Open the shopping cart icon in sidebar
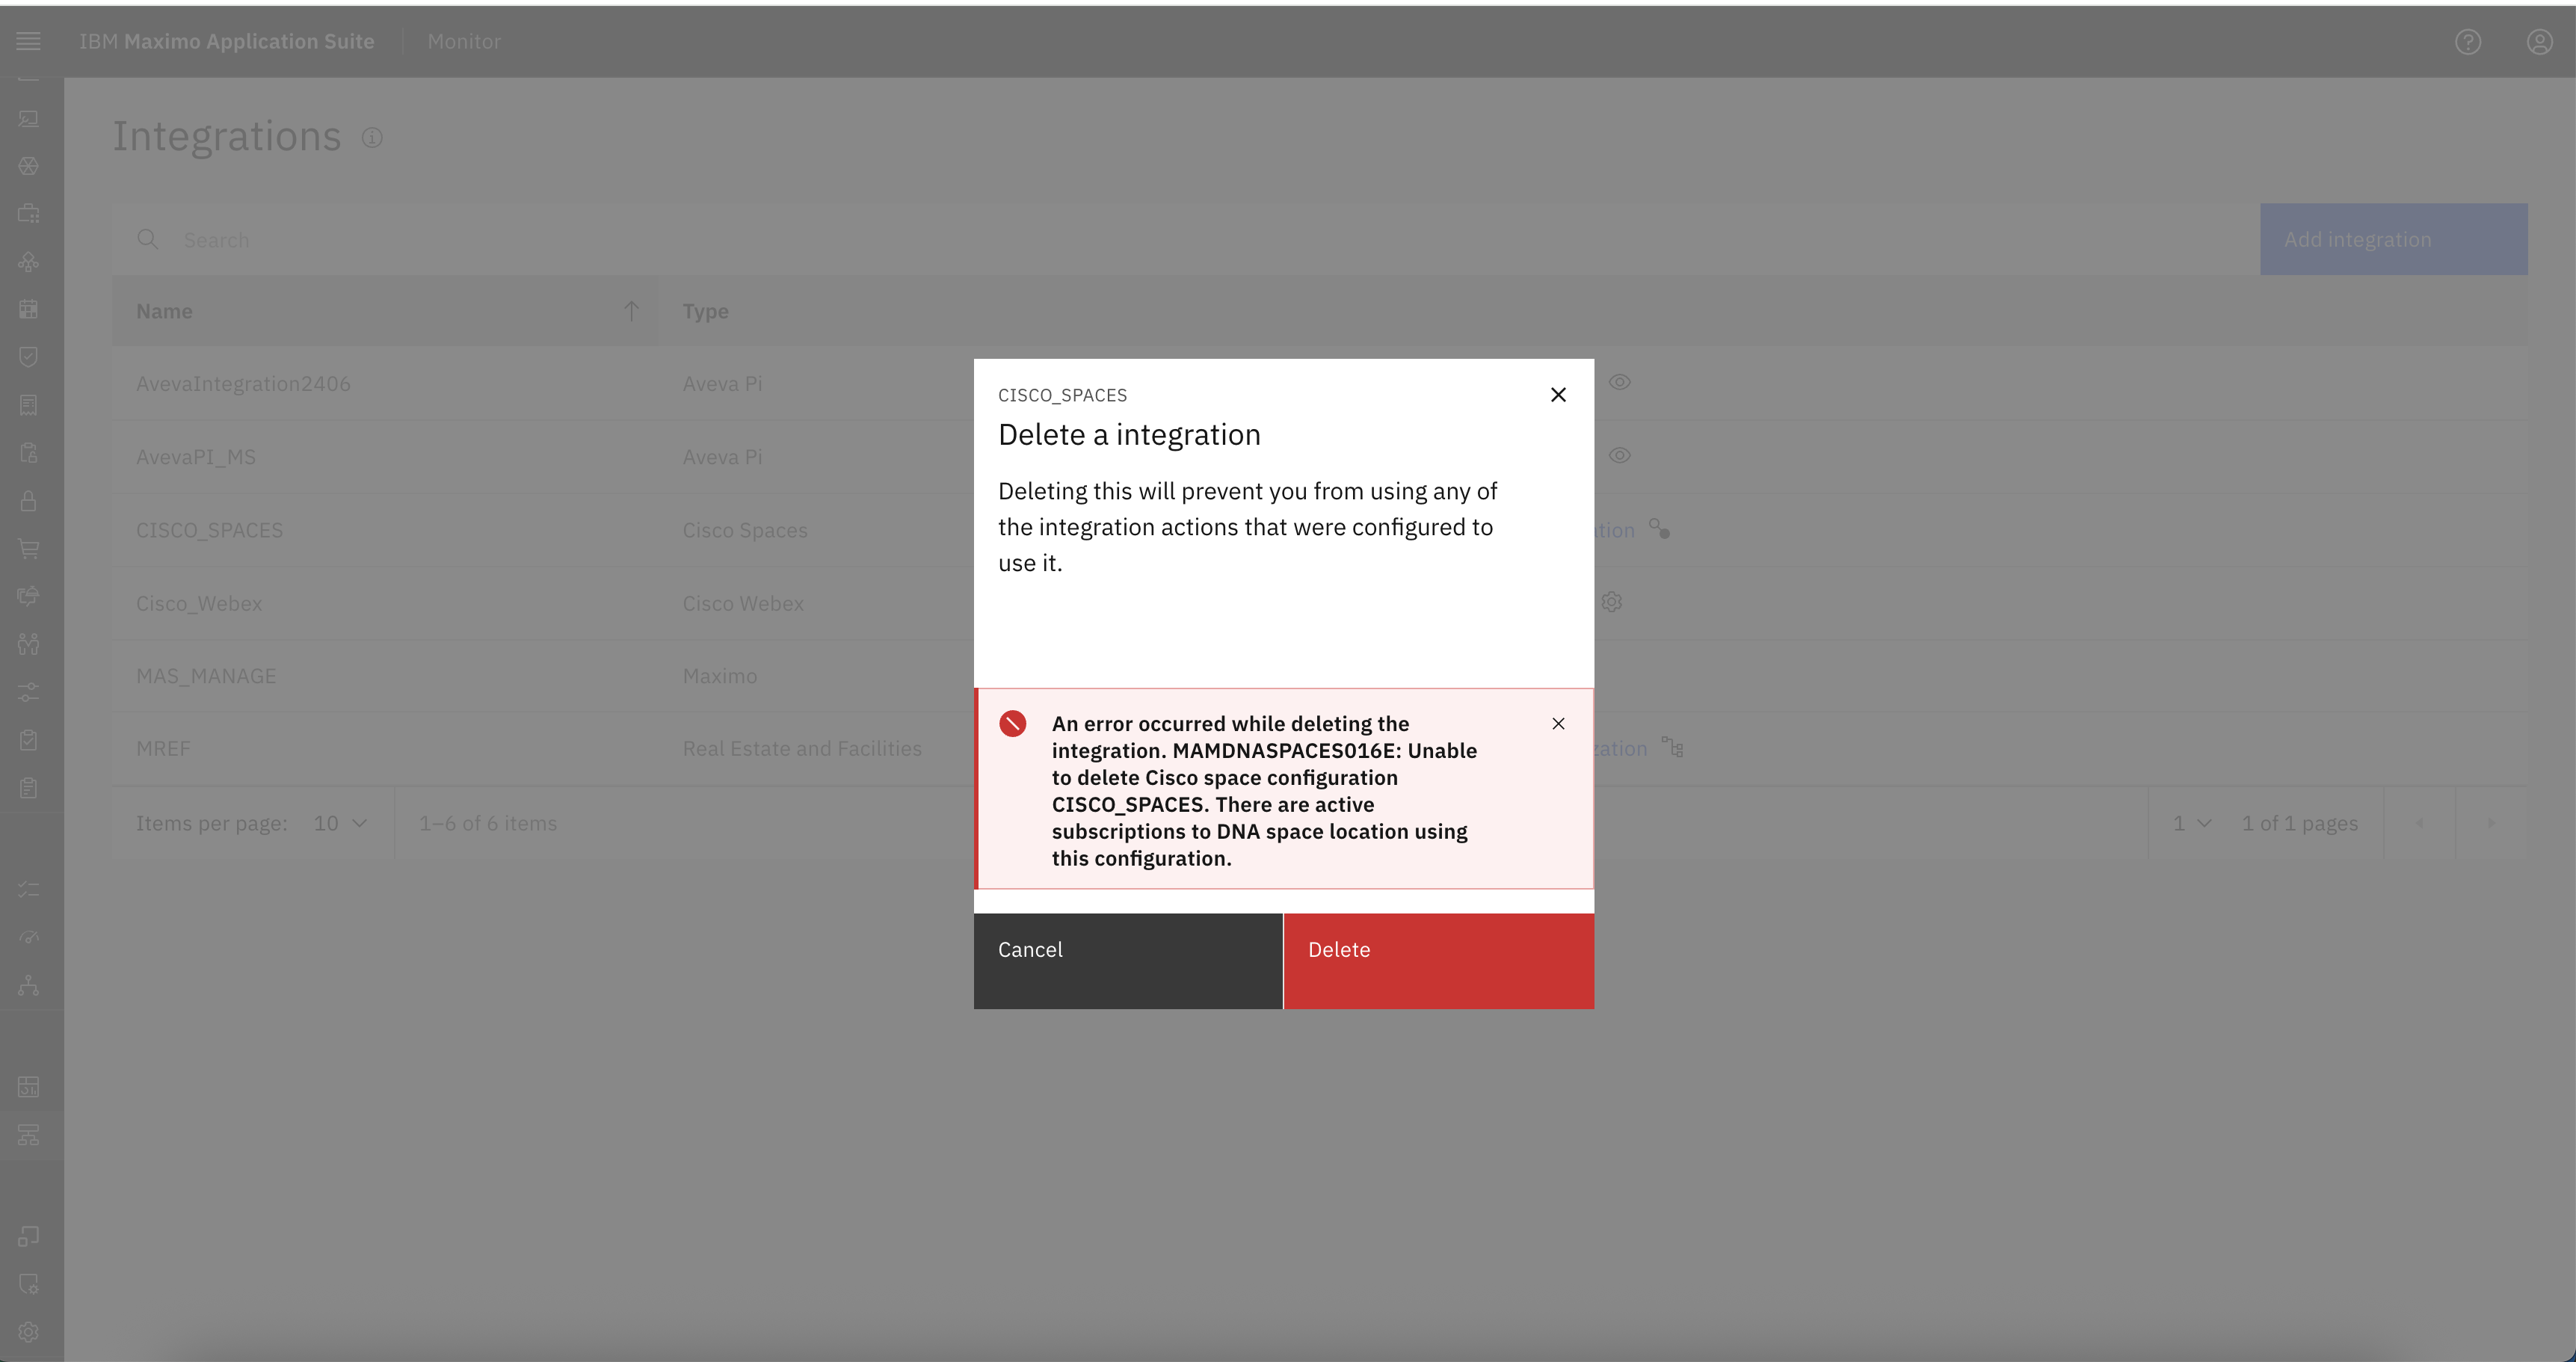 tap(28, 548)
